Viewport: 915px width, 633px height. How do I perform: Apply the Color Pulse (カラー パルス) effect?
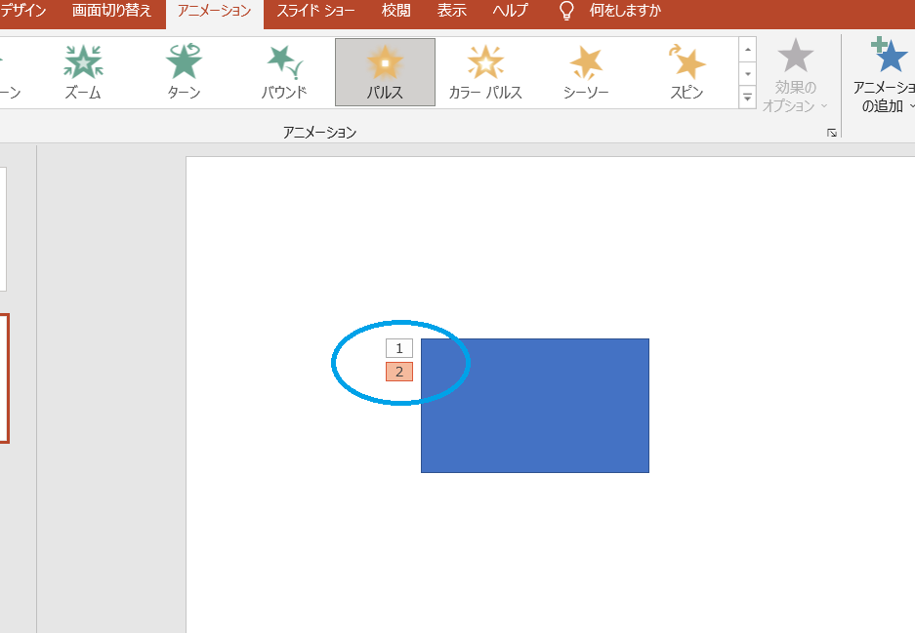[485, 72]
